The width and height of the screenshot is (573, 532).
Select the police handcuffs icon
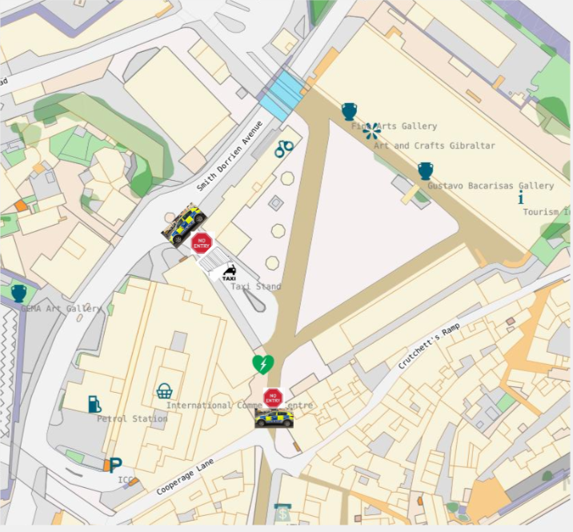tap(284, 149)
